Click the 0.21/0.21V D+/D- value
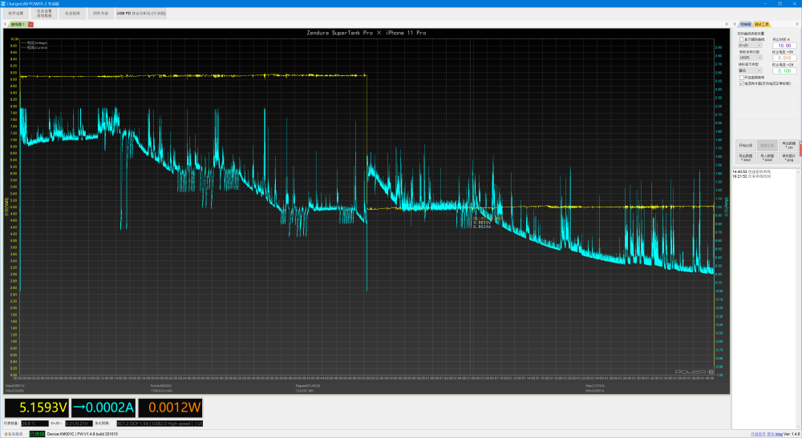The width and height of the screenshot is (802, 438). (79, 424)
